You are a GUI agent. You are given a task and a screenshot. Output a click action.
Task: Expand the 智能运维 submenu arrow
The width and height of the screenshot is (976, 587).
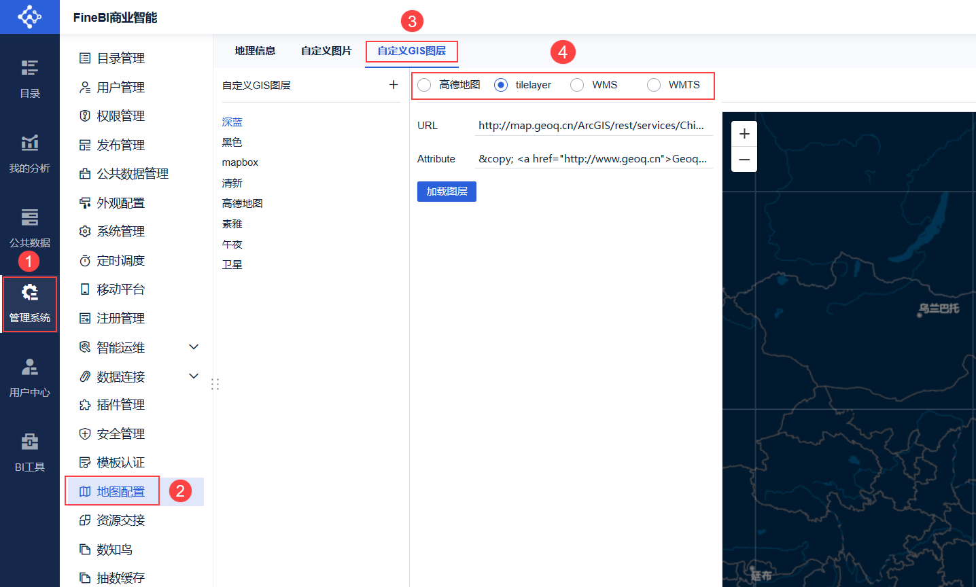click(x=194, y=347)
